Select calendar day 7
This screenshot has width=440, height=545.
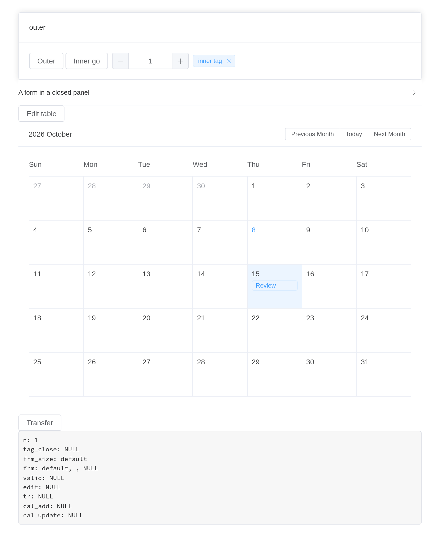(x=220, y=242)
